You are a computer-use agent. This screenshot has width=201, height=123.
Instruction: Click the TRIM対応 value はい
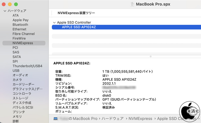tap(106, 76)
